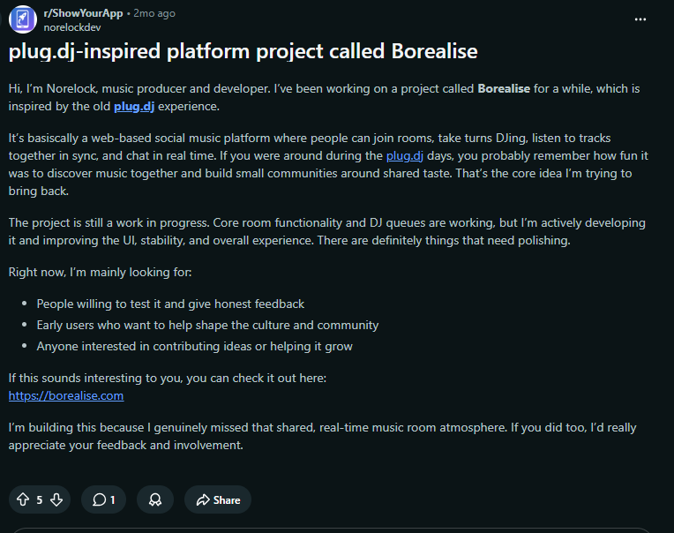Click the bullet "Early users who want to help"

207,325
